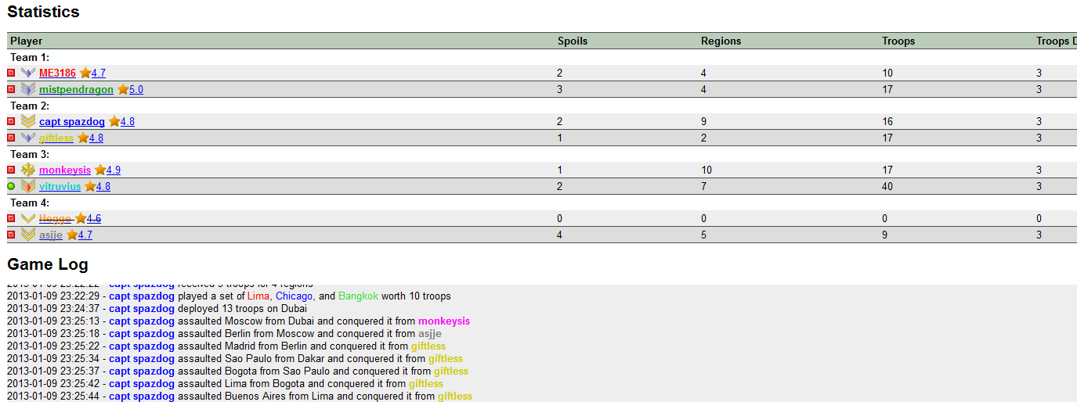Click mistpendragon's rank insignia icon
This screenshot has width=1077, height=409.
pyautogui.click(x=28, y=89)
